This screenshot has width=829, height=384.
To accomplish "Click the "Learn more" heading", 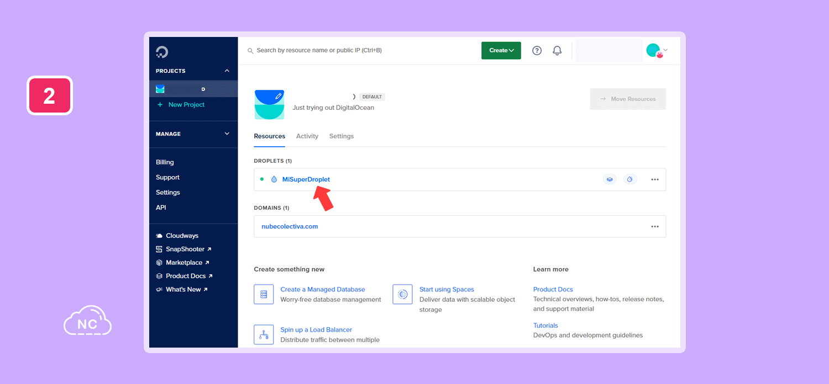I will point(551,269).
